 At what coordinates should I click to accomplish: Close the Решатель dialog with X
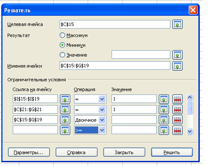pos(193,10)
